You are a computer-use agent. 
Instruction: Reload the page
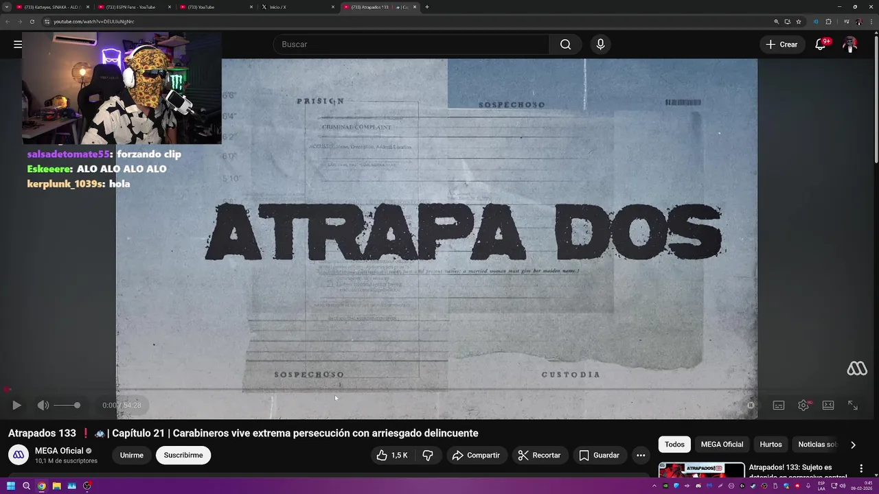pos(32,21)
